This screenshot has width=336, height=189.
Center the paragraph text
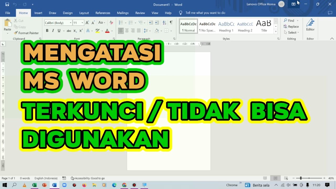(x=127, y=31)
